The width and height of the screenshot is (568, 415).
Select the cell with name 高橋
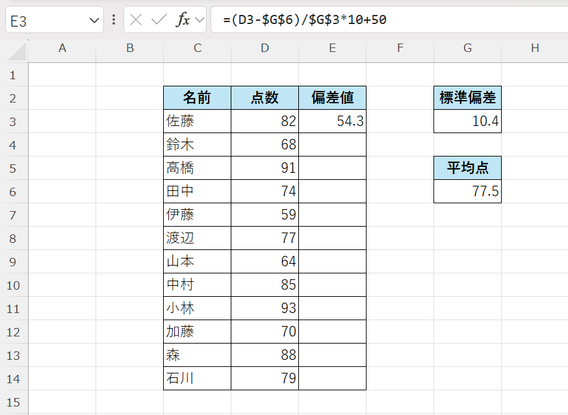click(x=197, y=168)
